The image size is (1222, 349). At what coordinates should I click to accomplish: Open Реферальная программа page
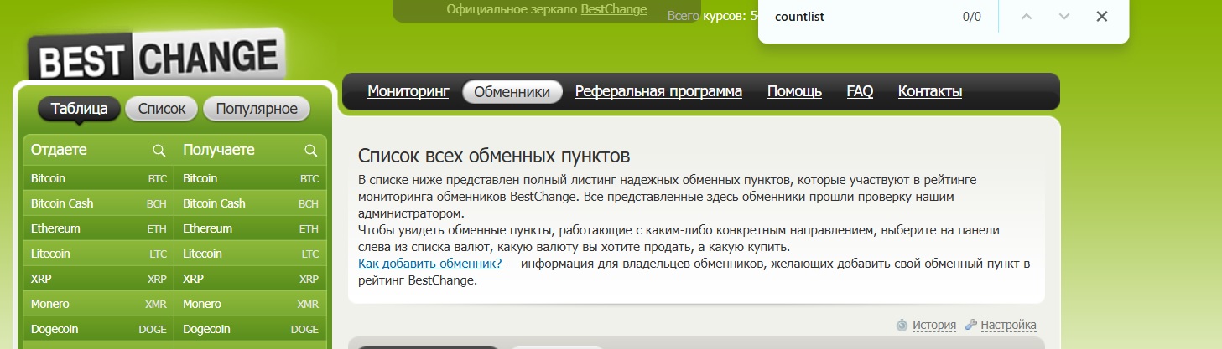click(658, 91)
